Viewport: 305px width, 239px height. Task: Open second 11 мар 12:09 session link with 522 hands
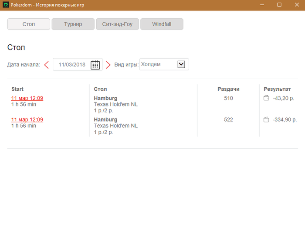27,119
